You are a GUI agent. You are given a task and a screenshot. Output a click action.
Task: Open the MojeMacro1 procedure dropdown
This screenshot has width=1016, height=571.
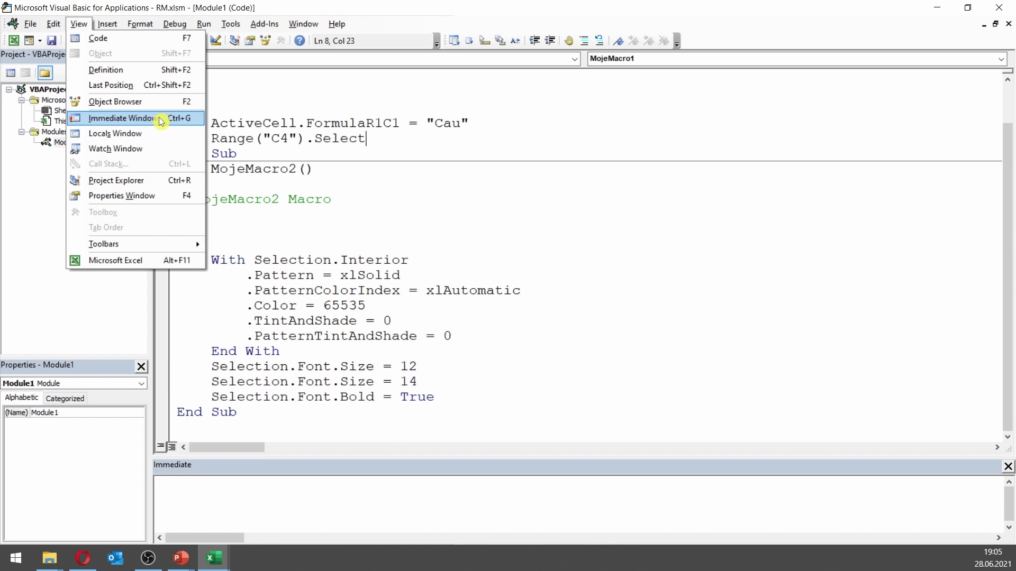click(x=1001, y=59)
